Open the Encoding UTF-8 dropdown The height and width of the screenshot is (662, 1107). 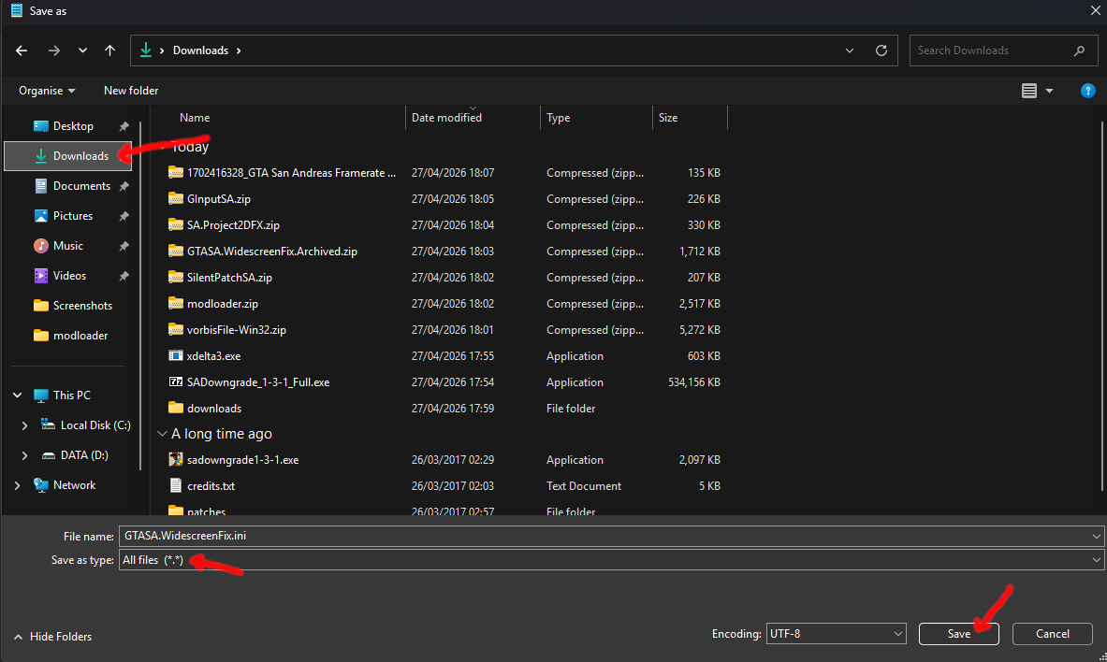pos(836,634)
